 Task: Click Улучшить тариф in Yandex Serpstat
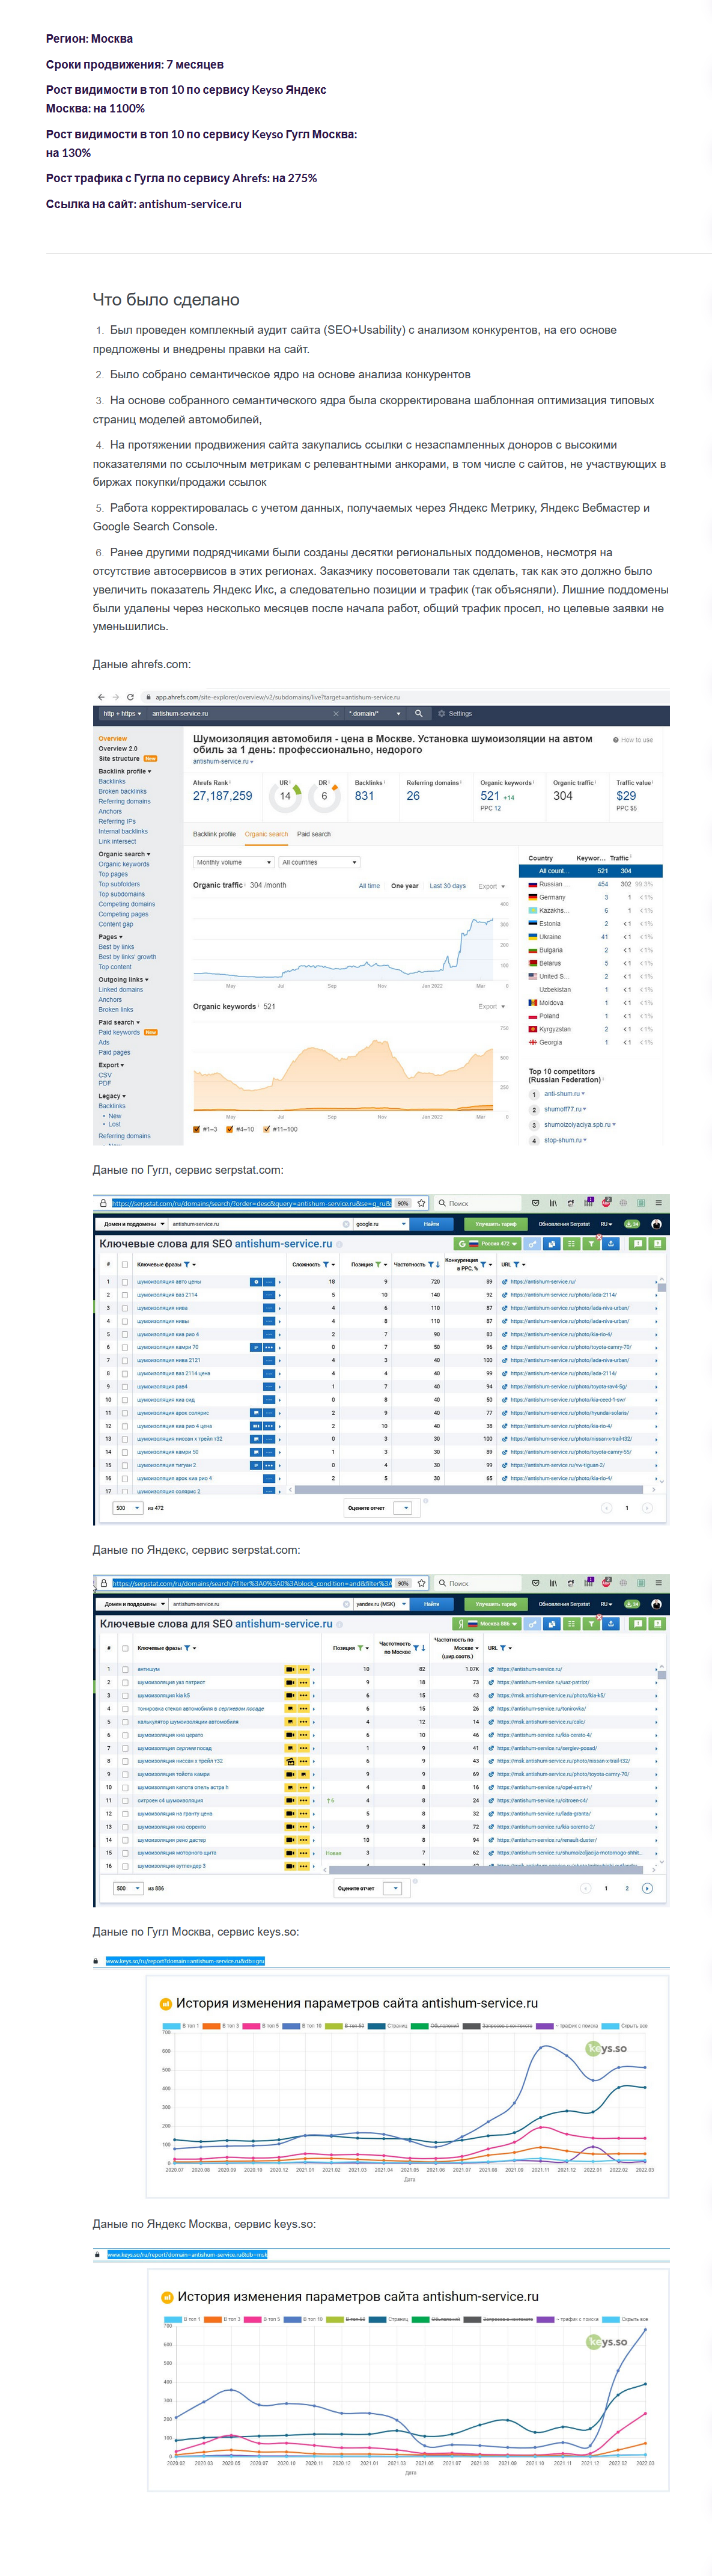pyautogui.click(x=496, y=1604)
